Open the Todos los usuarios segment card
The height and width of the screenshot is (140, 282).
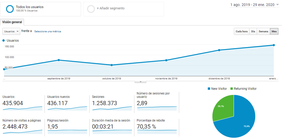(x=40, y=9)
